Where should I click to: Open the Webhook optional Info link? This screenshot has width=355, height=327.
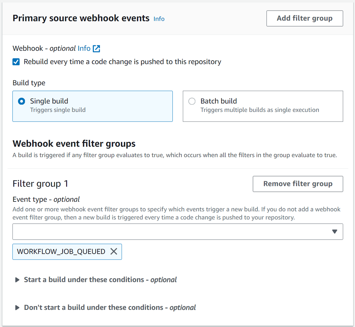(x=84, y=48)
